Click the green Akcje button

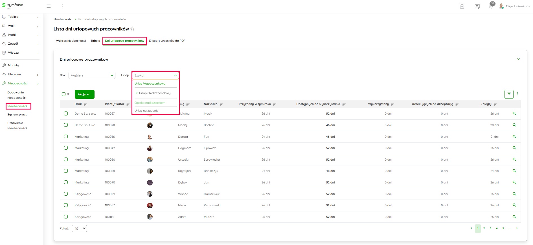pyautogui.click(x=84, y=94)
